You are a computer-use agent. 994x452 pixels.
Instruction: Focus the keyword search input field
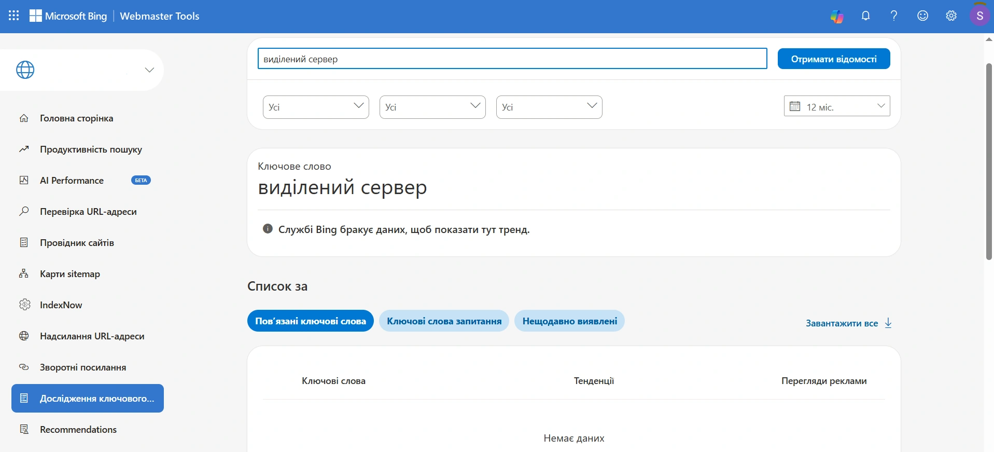pyautogui.click(x=512, y=59)
